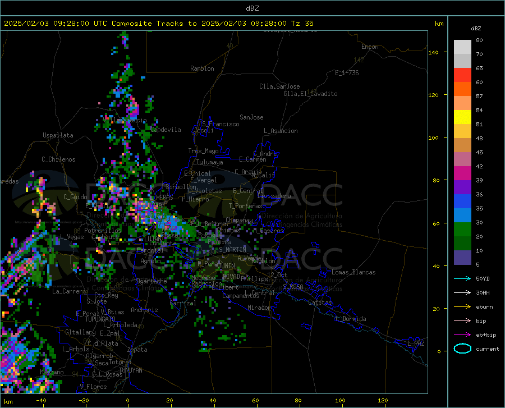
Task: Select the pink bip arrow in legend
Action: point(462,321)
